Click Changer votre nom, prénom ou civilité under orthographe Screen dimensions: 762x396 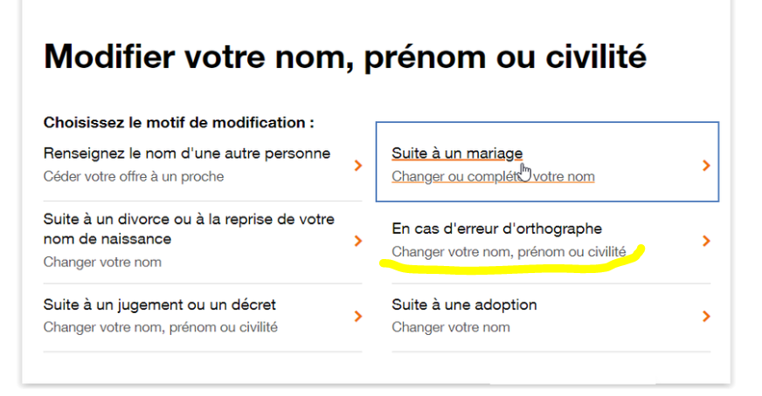[x=509, y=252]
